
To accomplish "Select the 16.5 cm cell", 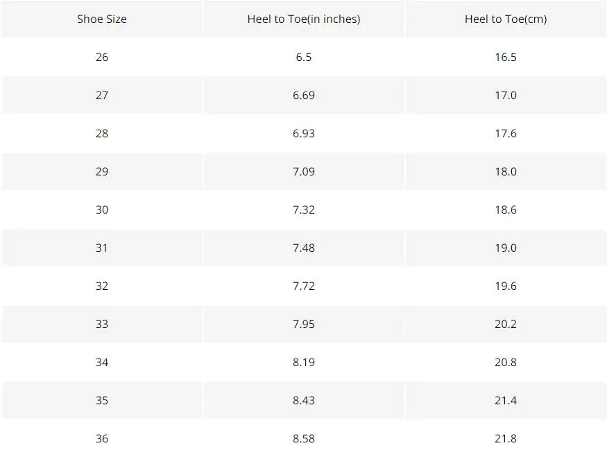I will [506, 58].
